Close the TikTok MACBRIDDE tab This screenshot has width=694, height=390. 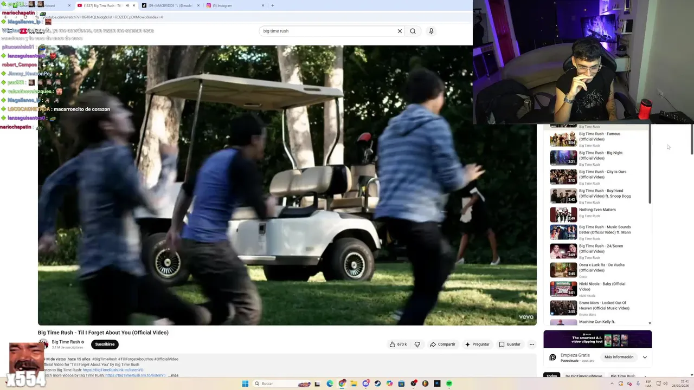point(198,5)
